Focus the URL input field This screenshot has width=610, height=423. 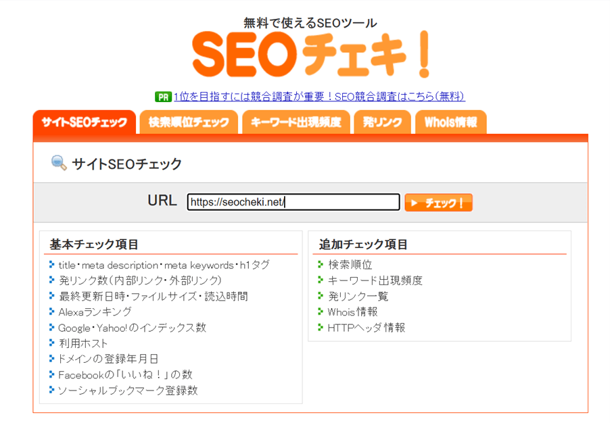pyautogui.click(x=294, y=202)
